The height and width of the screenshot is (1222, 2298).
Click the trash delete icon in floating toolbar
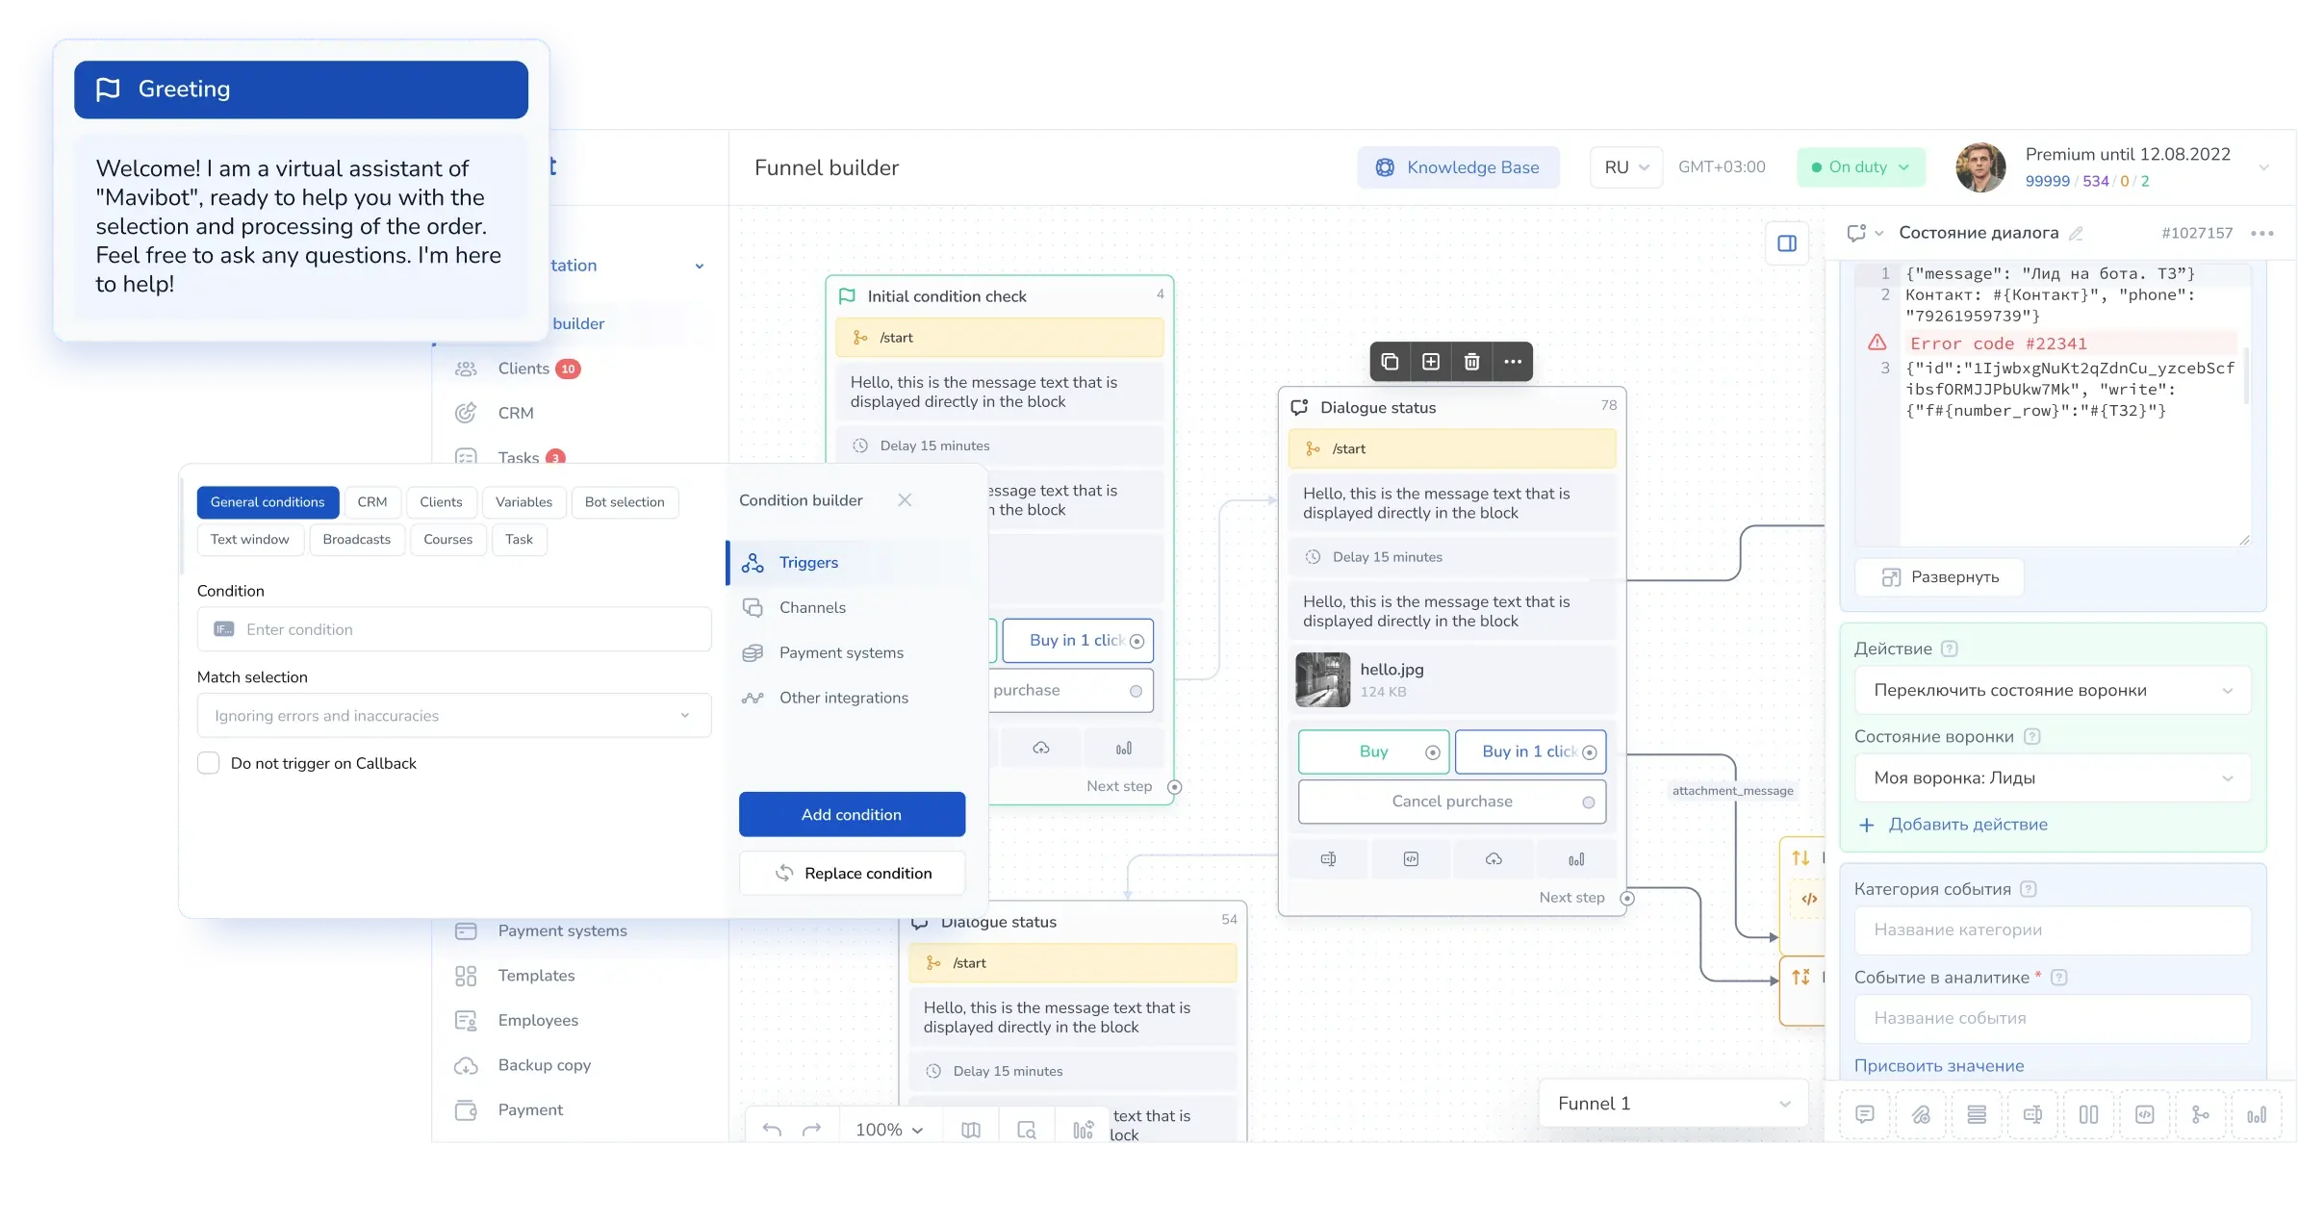coord(1471,362)
